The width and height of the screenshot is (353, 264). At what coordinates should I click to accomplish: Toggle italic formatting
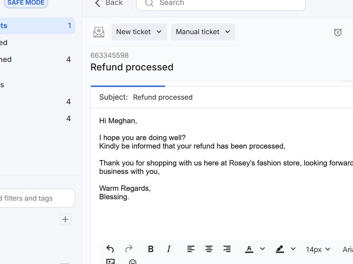[169, 249]
